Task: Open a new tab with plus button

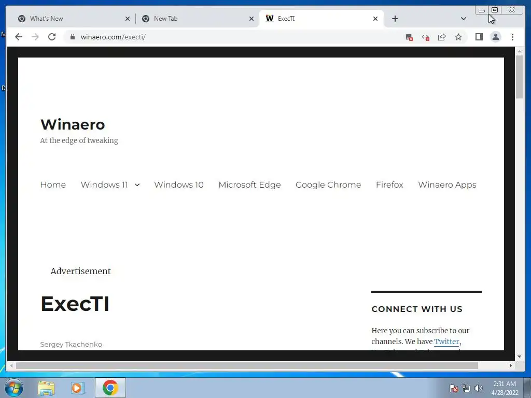Action: pyautogui.click(x=395, y=19)
